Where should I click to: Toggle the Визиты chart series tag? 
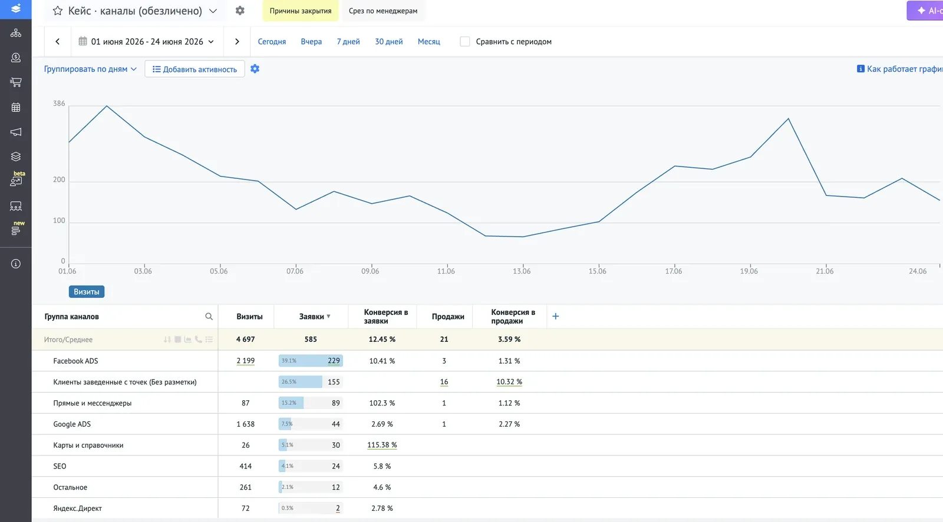pos(87,292)
